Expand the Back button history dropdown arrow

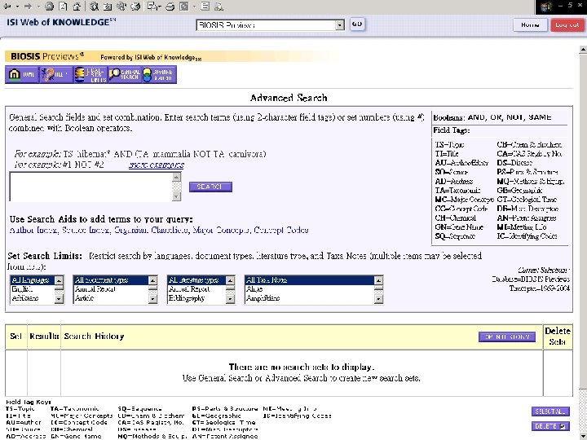pyautogui.click(x=17, y=7)
